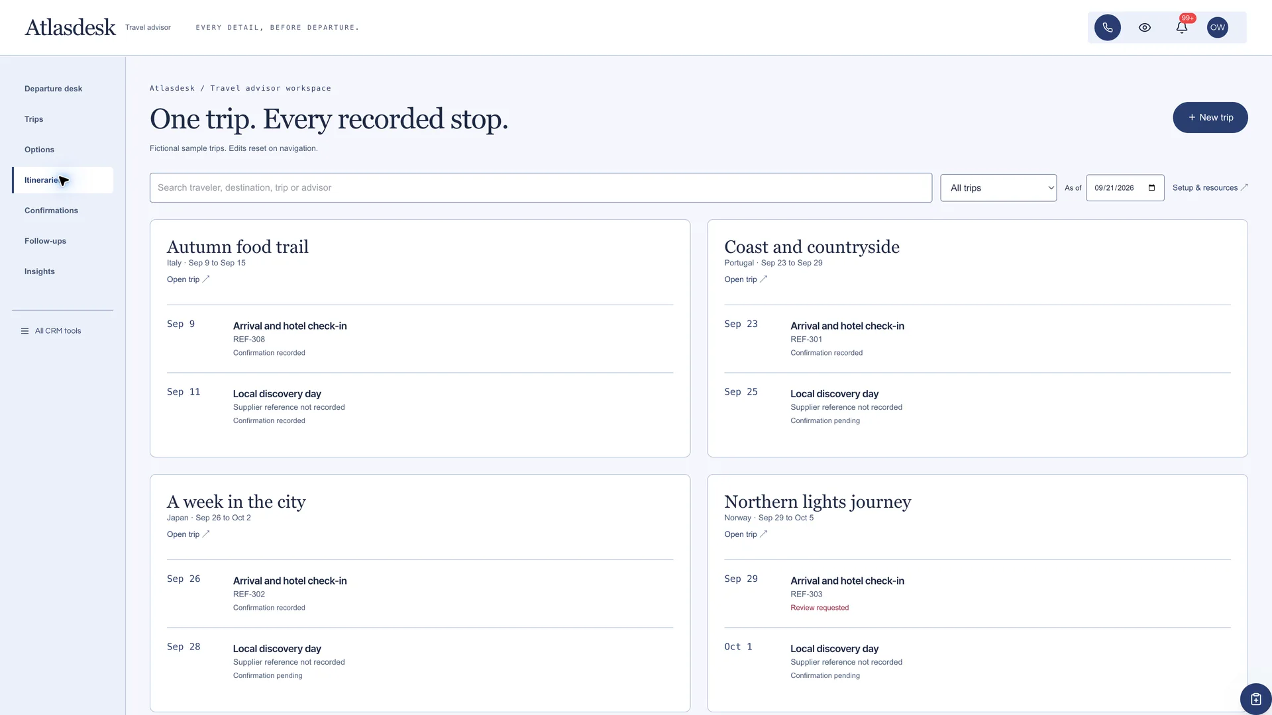Open notifications bell with 99+ badge
The image size is (1272, 715).
click(x=1181, y=27)
